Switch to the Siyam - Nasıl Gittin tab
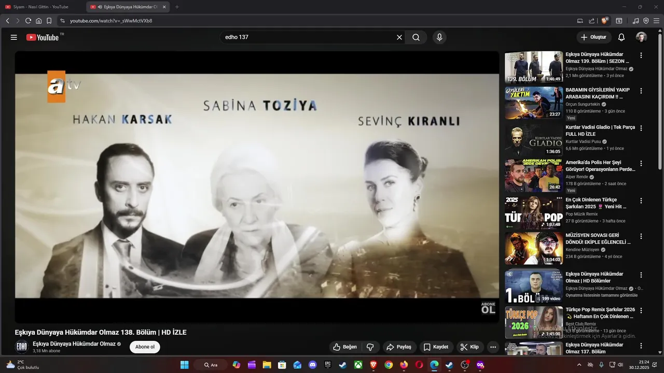This screenshot has height=373, width=664. click(x=41, y=7)
